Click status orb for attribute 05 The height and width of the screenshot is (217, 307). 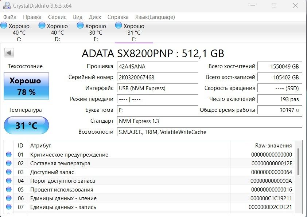point(9,189)
